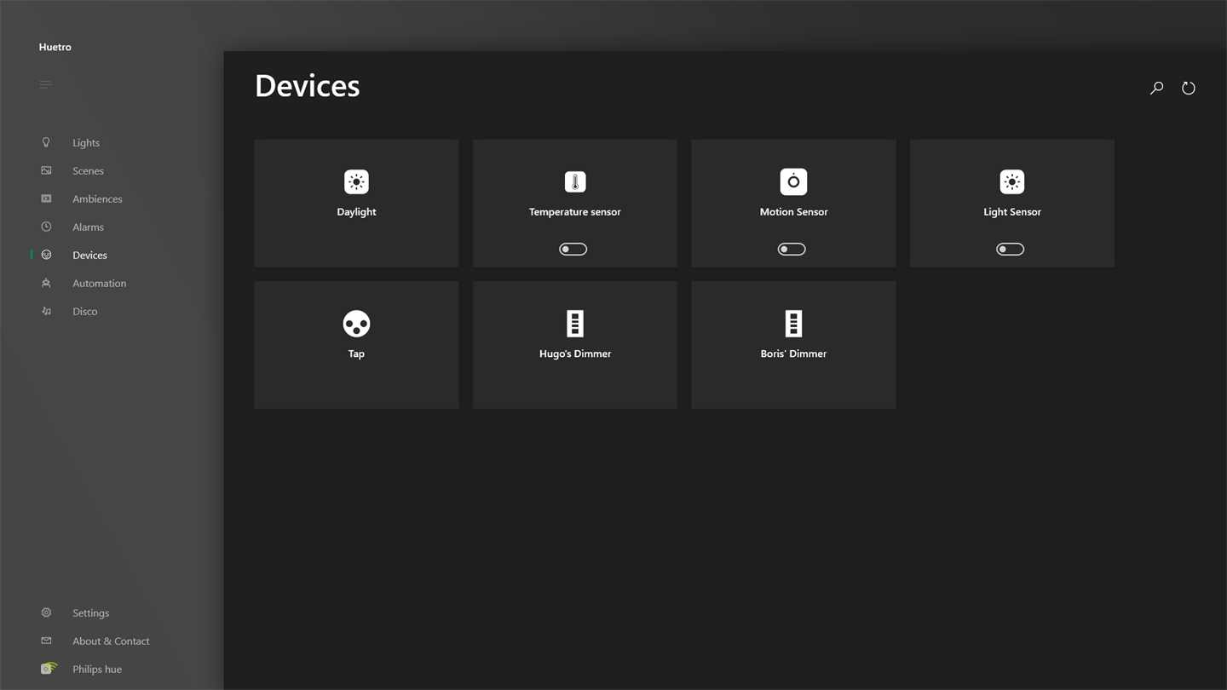Click the Tap switch icon
Viewport: 1227px width, 690px height.
click(356, 324)
